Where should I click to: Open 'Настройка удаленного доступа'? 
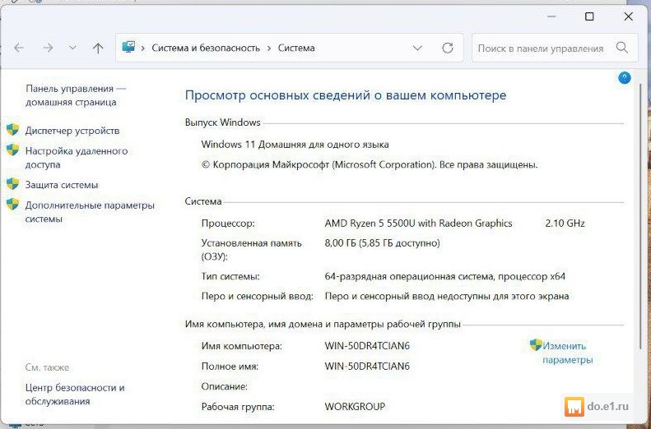click(x=77, y=158)
